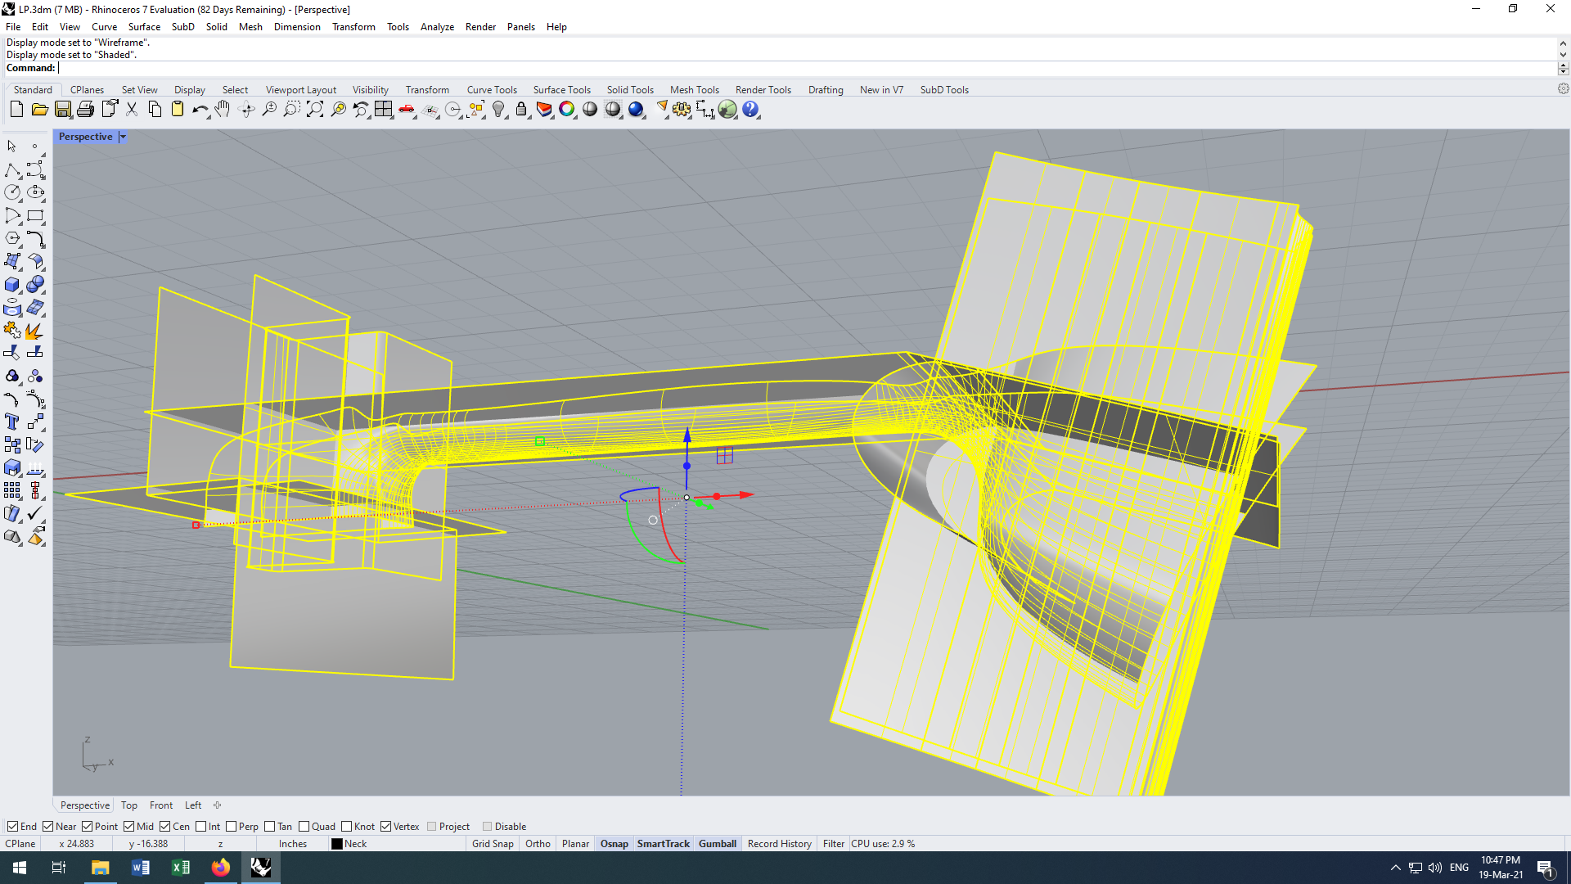This screenshot has width=1571, height=884.
Task: Open the Perspective viewport dropdown arrow
Action: click(x=123, y=137)
